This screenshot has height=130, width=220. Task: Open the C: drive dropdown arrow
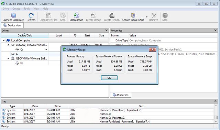(x=46, y=50)
